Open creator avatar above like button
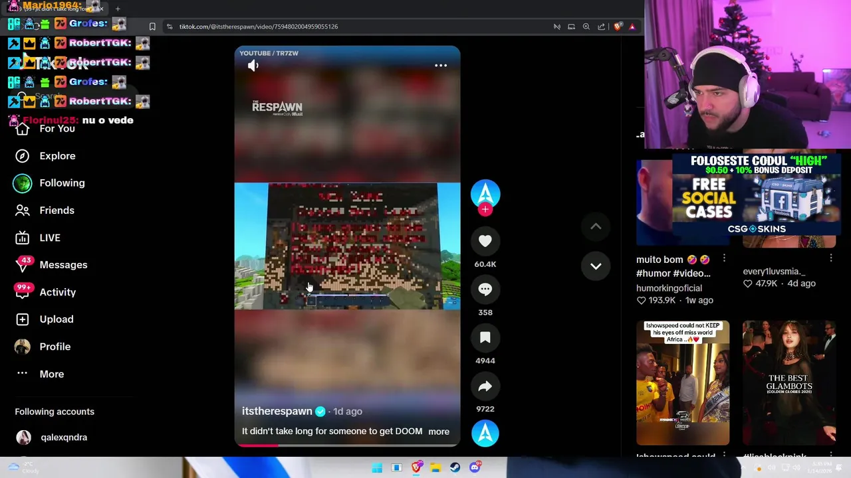Image resolution: width=851 pixels, height=478 pixels. pos(485,193)
